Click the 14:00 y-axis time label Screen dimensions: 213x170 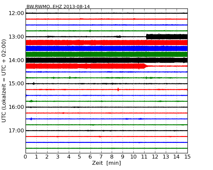(16, 60)
